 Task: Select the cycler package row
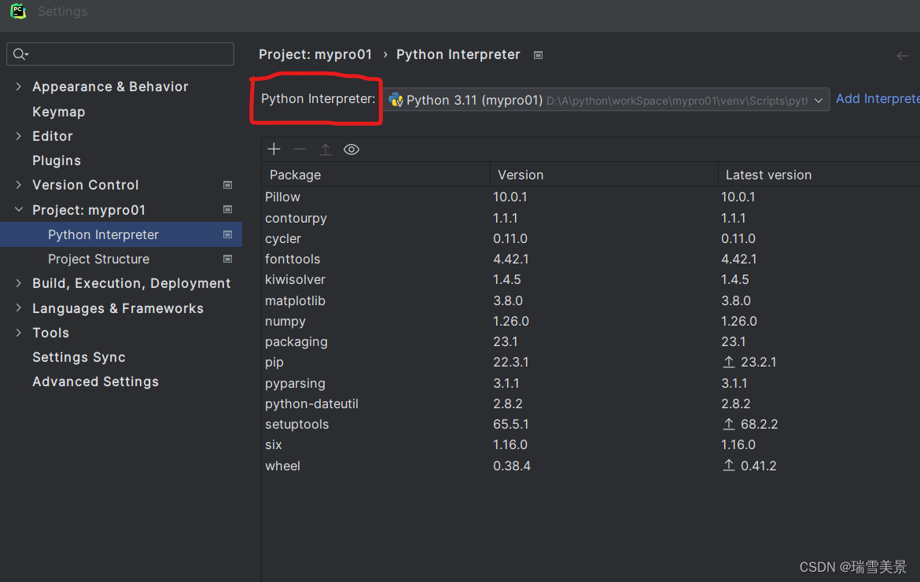591,238
